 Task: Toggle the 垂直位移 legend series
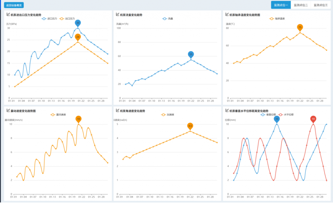[x=268, y=115]
